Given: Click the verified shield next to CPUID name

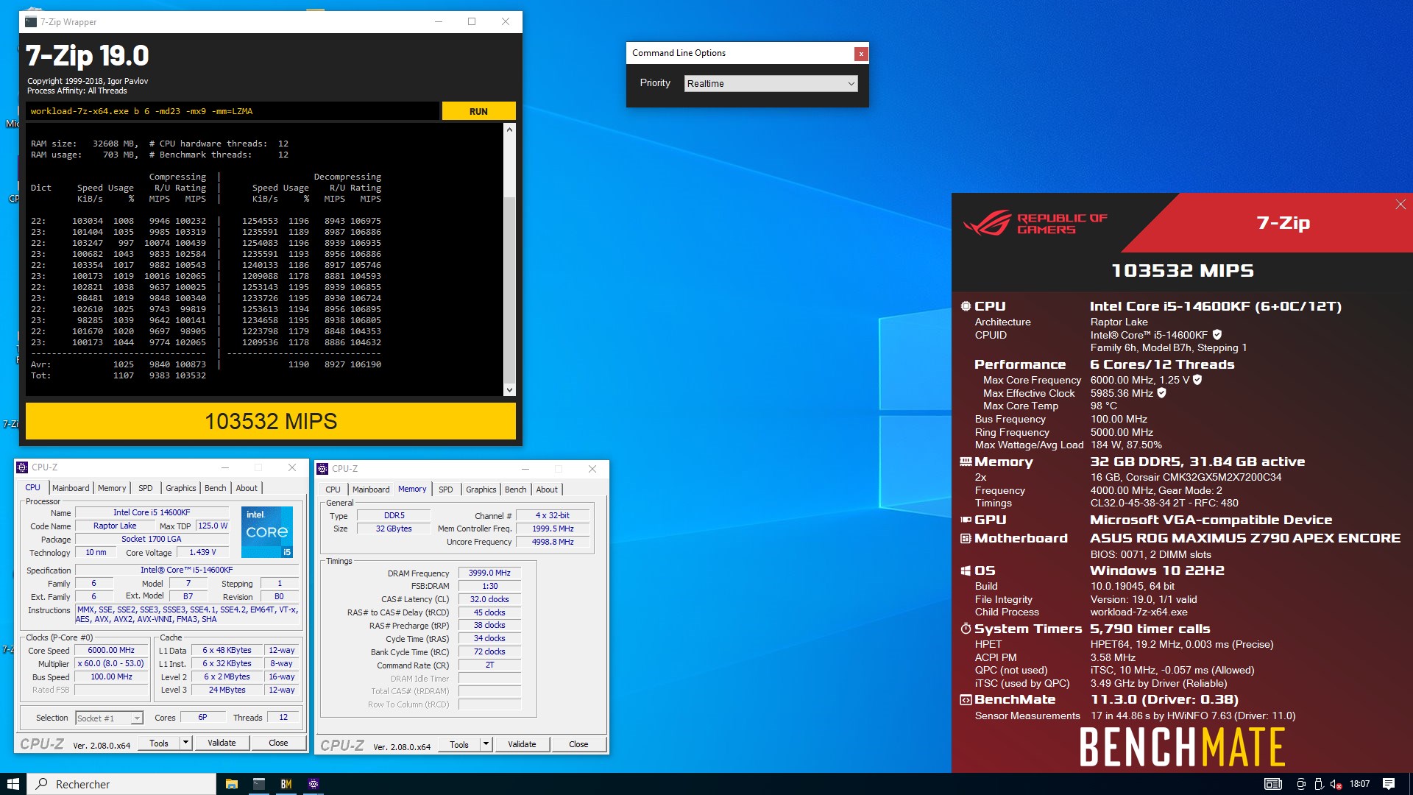Looking at the screenshot, I should coord(1217,334).
